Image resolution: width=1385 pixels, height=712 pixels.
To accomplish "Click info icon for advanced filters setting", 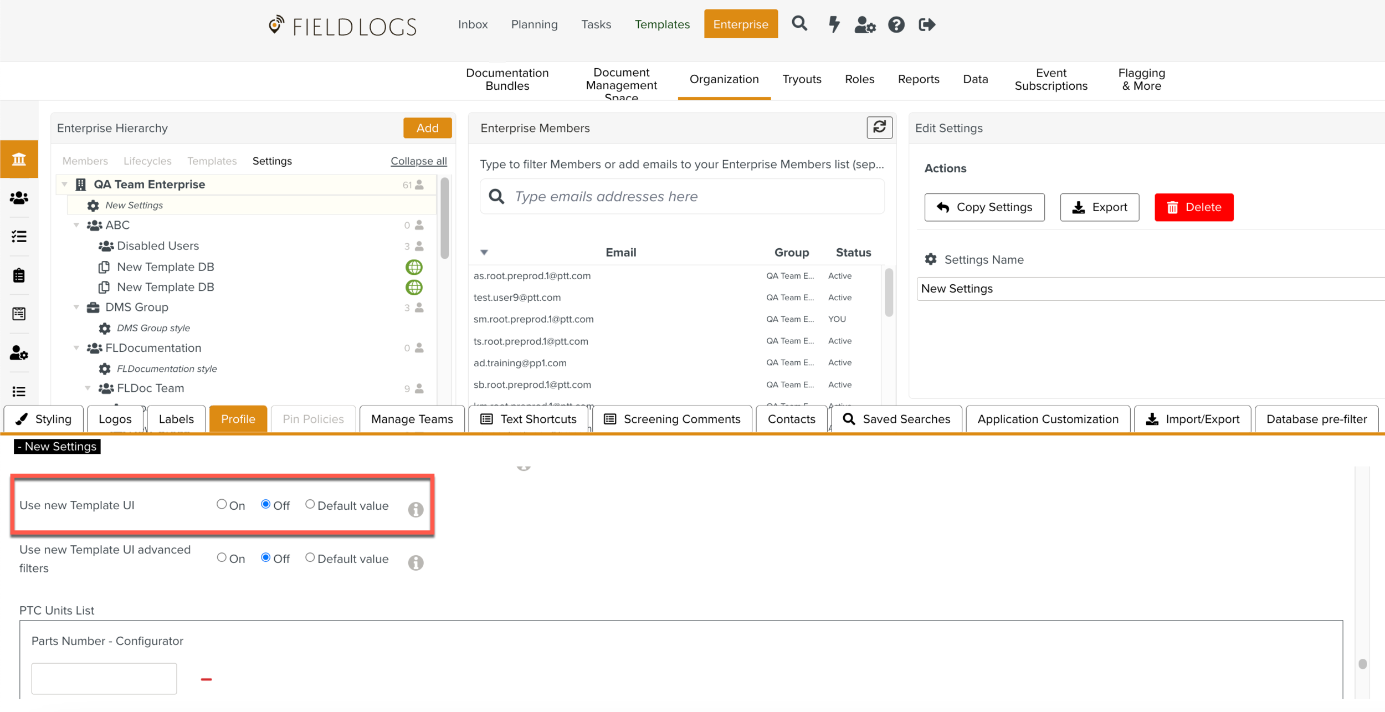I will point(416,563).
